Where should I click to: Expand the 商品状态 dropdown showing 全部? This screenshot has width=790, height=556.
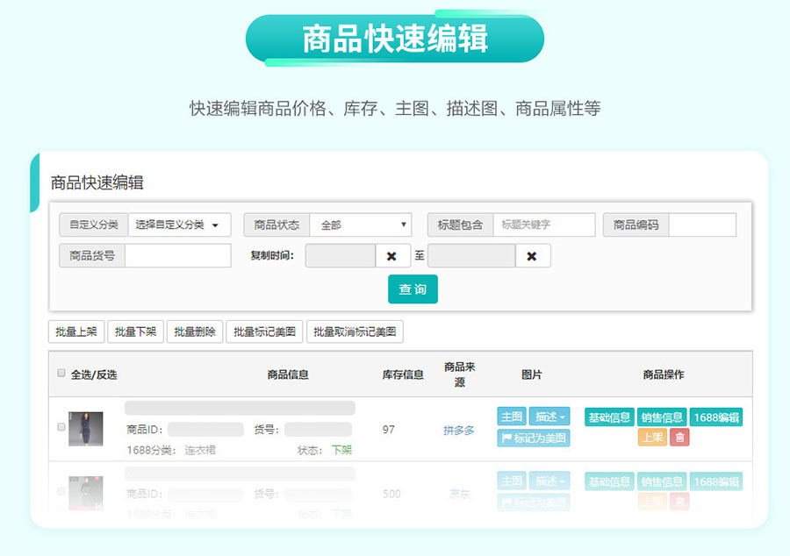click(361, 225)
